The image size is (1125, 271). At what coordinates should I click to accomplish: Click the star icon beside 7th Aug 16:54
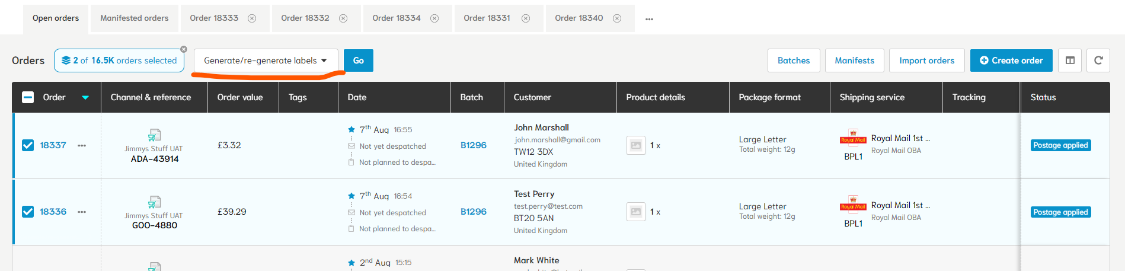[x=351, y=196]
